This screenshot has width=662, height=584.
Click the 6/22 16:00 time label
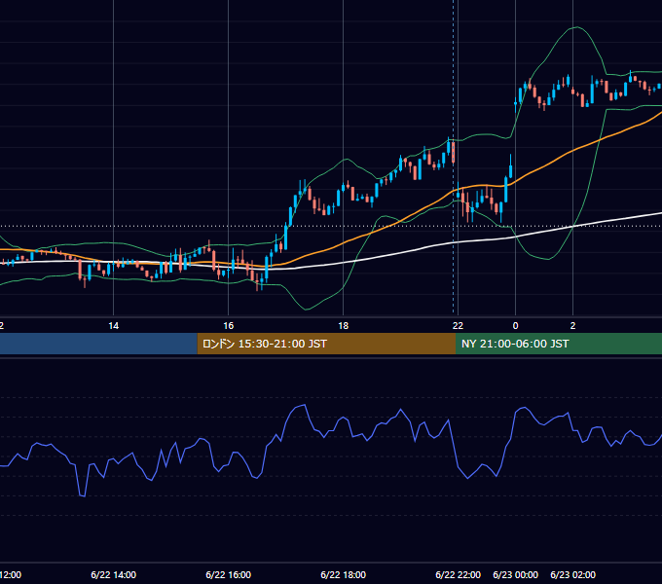(228, 574)
